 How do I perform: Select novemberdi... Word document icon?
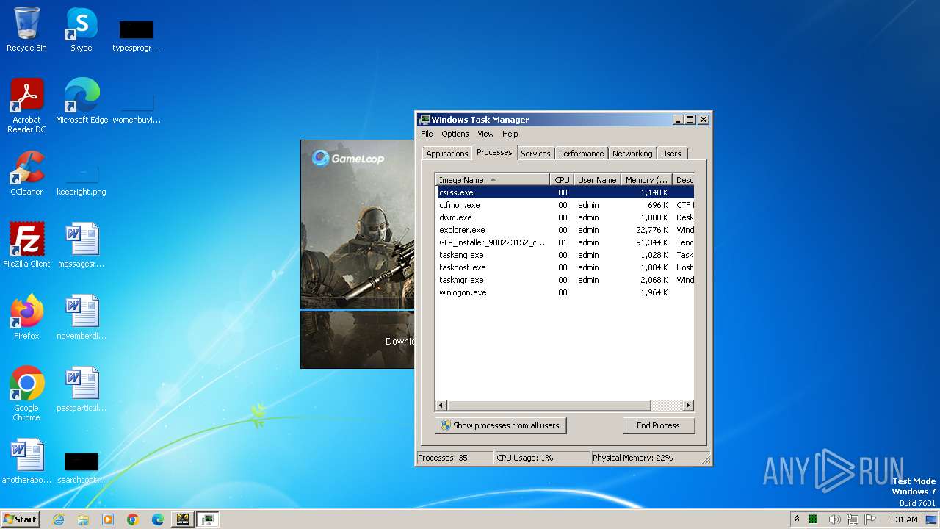point(81,317)
